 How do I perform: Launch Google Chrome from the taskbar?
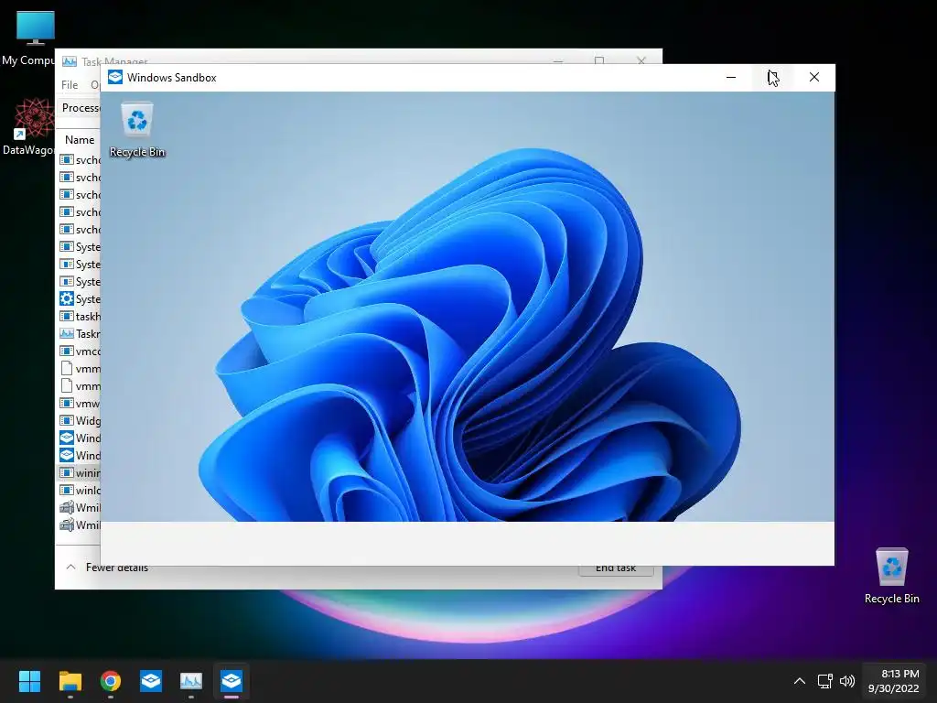[111, 681]
